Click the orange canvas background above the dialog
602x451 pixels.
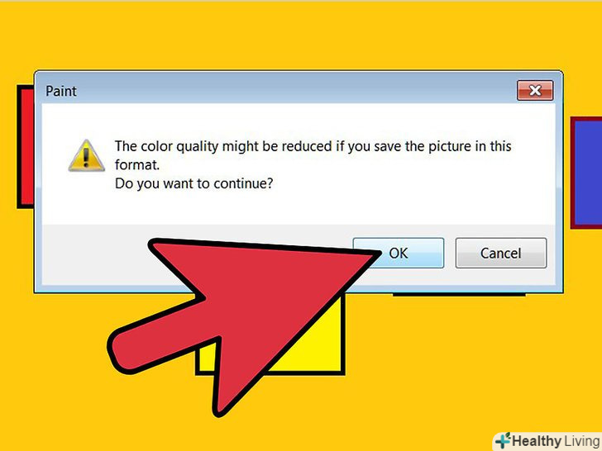click(x=299, y=35)
